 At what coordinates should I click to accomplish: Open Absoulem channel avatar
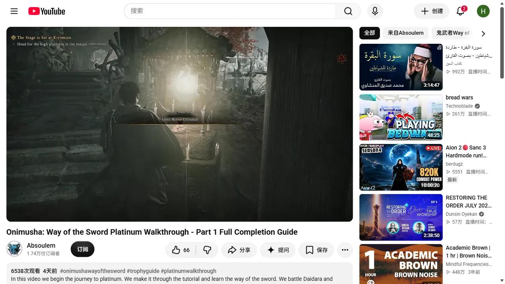(14, 249)
